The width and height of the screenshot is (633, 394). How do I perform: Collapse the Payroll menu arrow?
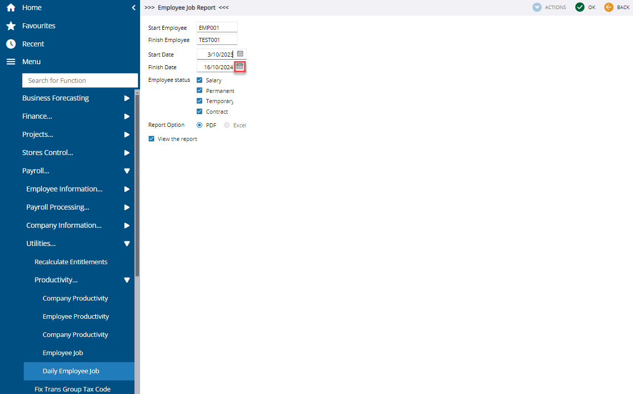pos(127,171)
